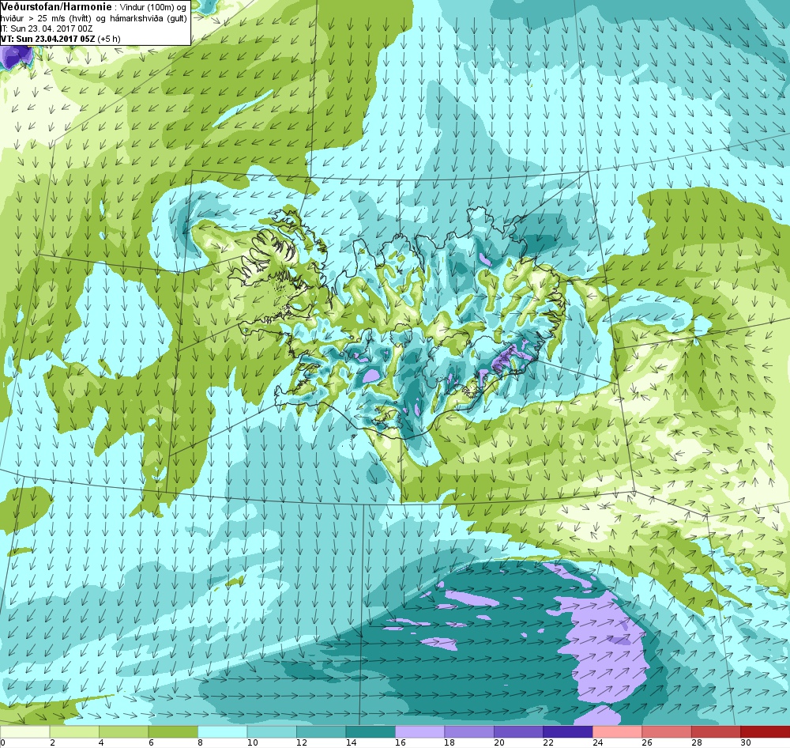Viewport: 790px width, 748px height.
Task: Click the "Veðurstofan/Harmonie" title text
Action: point(55,7)
